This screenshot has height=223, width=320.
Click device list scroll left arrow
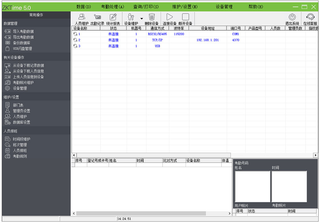pos(74,155)
